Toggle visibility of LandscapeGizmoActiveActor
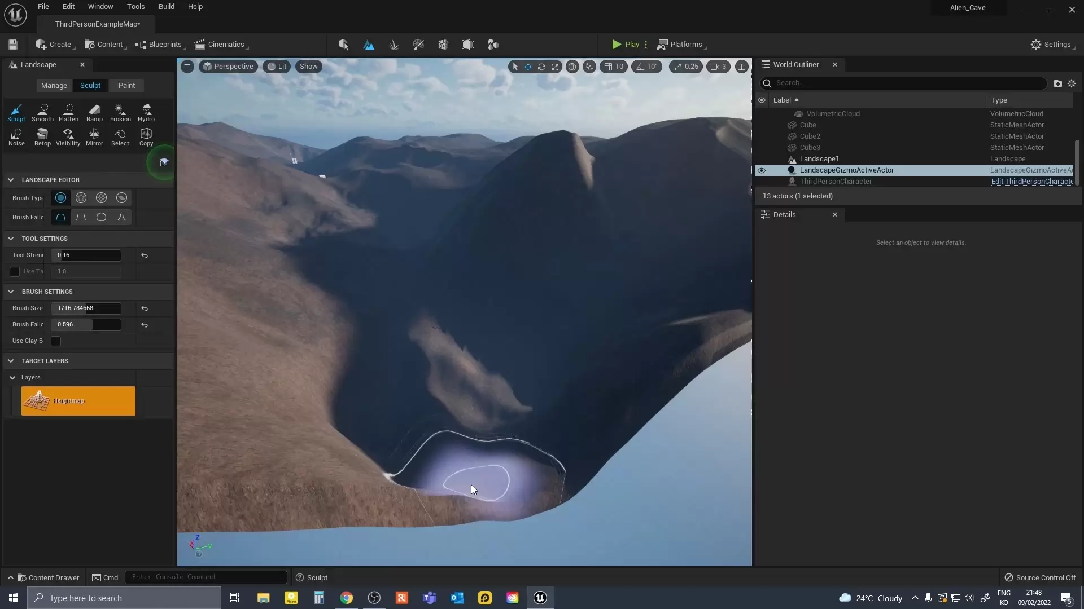 761,170
